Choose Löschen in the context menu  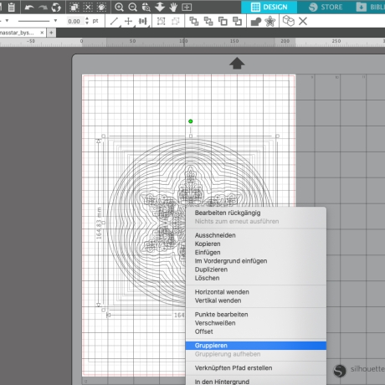click(x=207, y=278)
